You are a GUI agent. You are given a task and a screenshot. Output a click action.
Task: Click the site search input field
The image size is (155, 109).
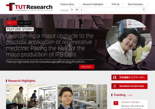point(117,10)
